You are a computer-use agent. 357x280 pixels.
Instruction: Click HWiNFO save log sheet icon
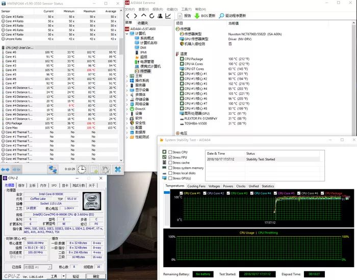coord(94,169)
